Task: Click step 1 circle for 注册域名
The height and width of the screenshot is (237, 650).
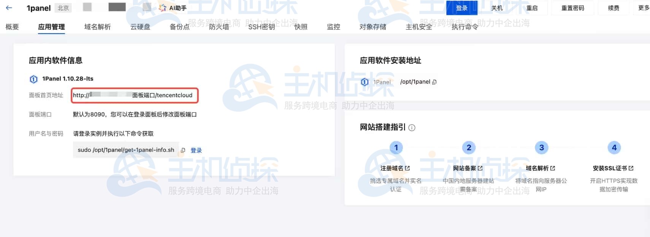Action: (x=396, y=148)
